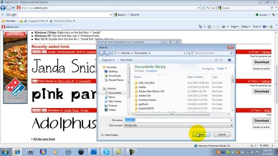
Task: Open Windows Media Player from taskbar
Action: 55,152
